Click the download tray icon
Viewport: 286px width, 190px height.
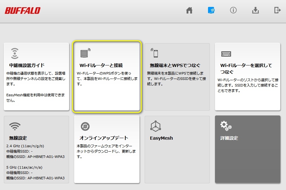pyautogui.click(x=255, y=10)
